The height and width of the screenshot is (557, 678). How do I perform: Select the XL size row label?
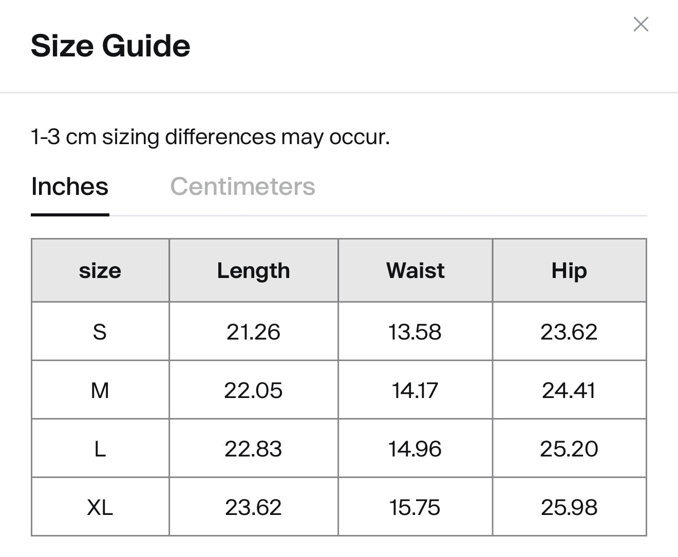click(x=100, y=507)
